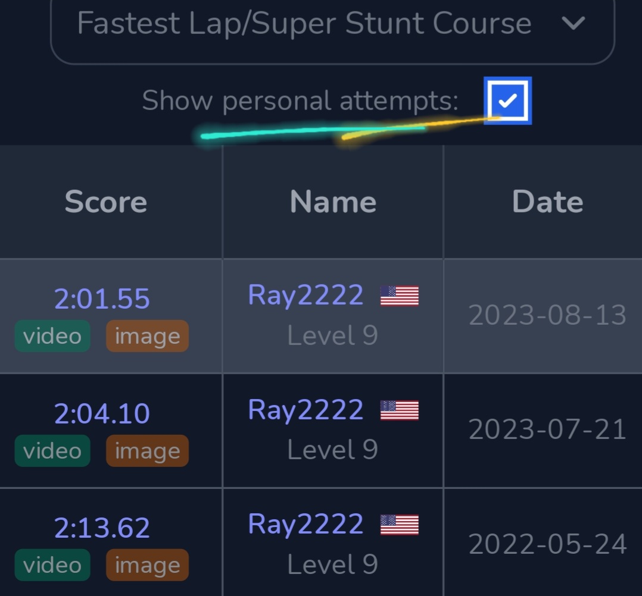Click the chevron arrow of course selector

[x=574, y=24]
